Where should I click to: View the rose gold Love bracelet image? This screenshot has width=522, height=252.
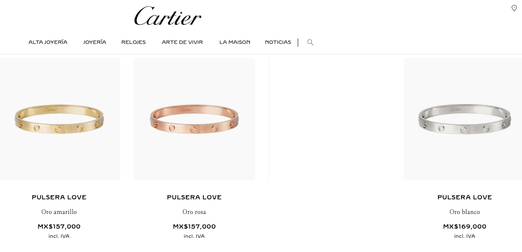(194, 119)
